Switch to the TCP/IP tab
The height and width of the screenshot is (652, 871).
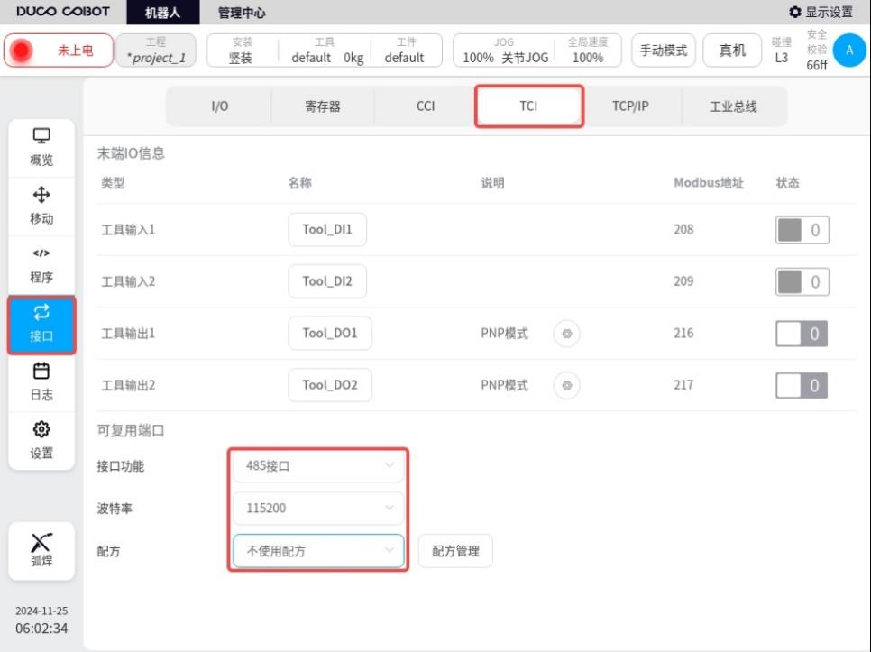[x=630, y=106]
